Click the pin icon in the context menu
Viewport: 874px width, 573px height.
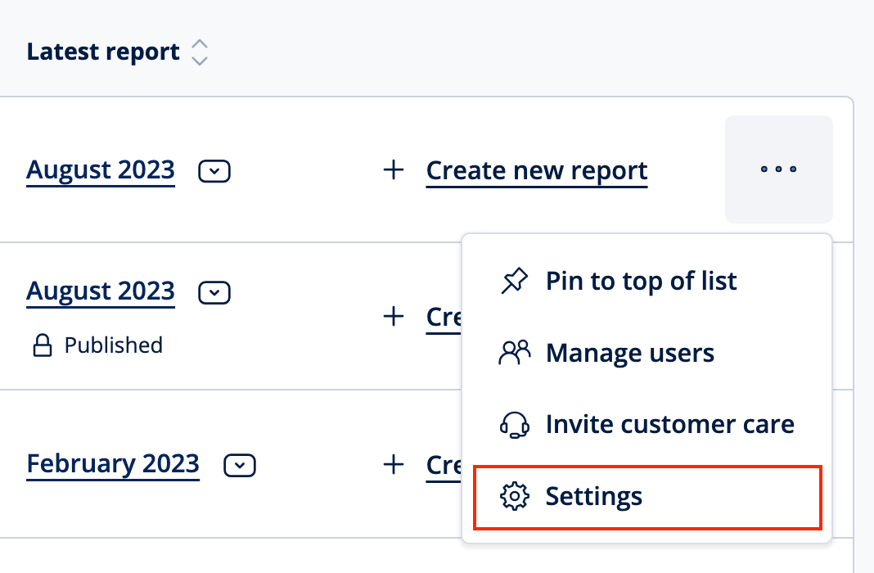point(516,281)
